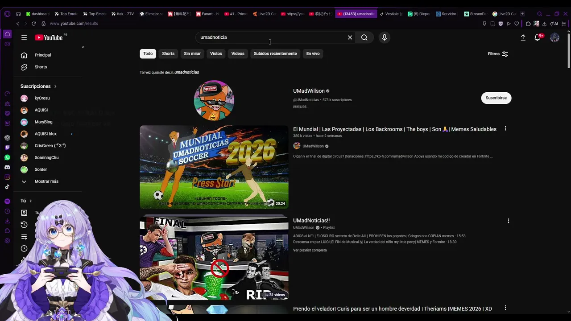Viewport: 571px width, 321px height.
Task: Open extensions from the browser sidebar
Action: pyautogui.click(x=7, y=231)
